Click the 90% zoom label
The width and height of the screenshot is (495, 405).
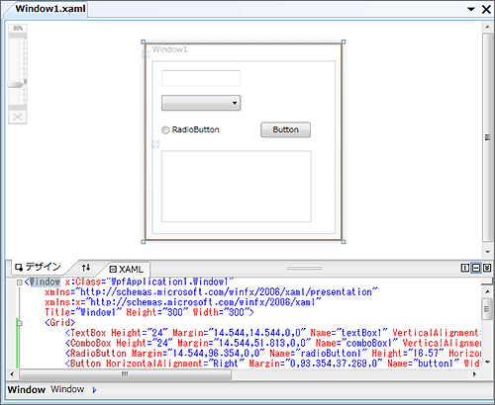(18, 29)
